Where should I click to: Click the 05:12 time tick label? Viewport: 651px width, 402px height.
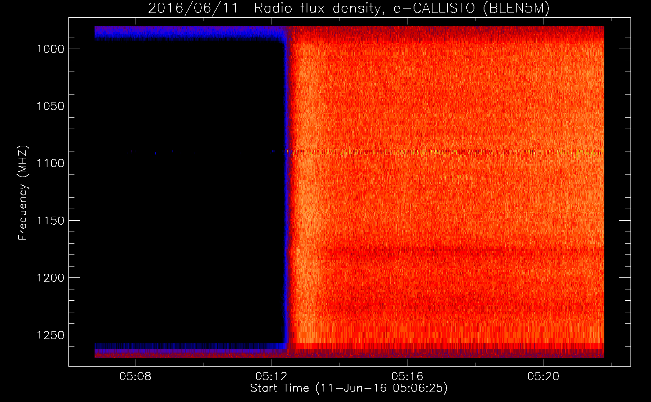pyautogui.click(x=272, y=377)
